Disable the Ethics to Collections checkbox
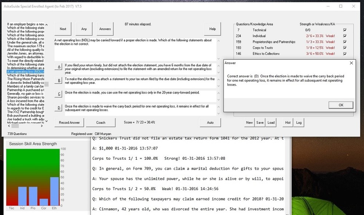Image resolution: width=364 pixels, height=215 pixels. 344,53
